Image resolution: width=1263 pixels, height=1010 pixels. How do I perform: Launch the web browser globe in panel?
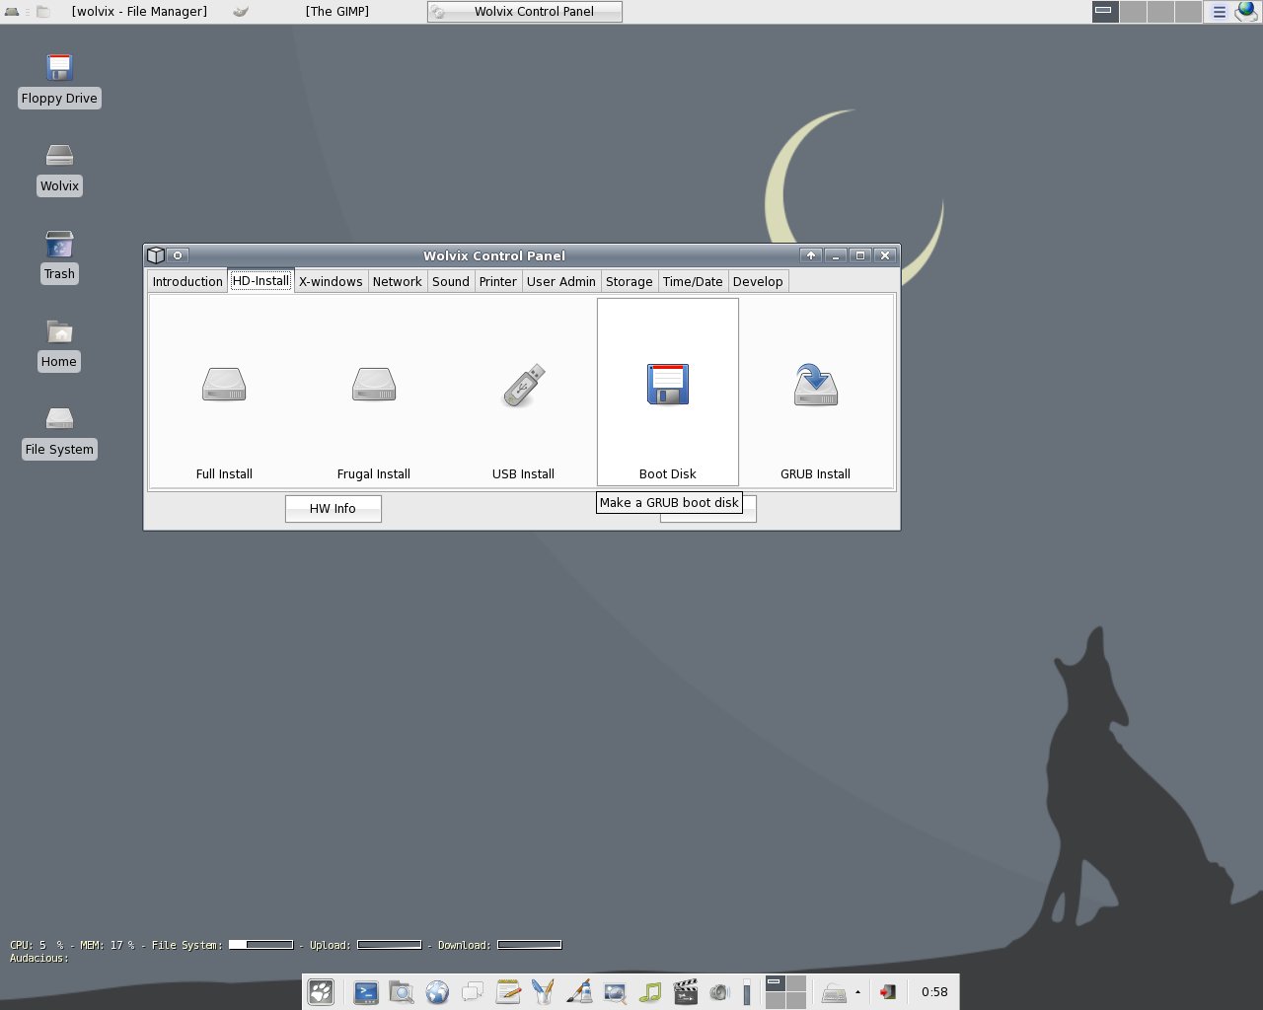click(x=437, y=992)
